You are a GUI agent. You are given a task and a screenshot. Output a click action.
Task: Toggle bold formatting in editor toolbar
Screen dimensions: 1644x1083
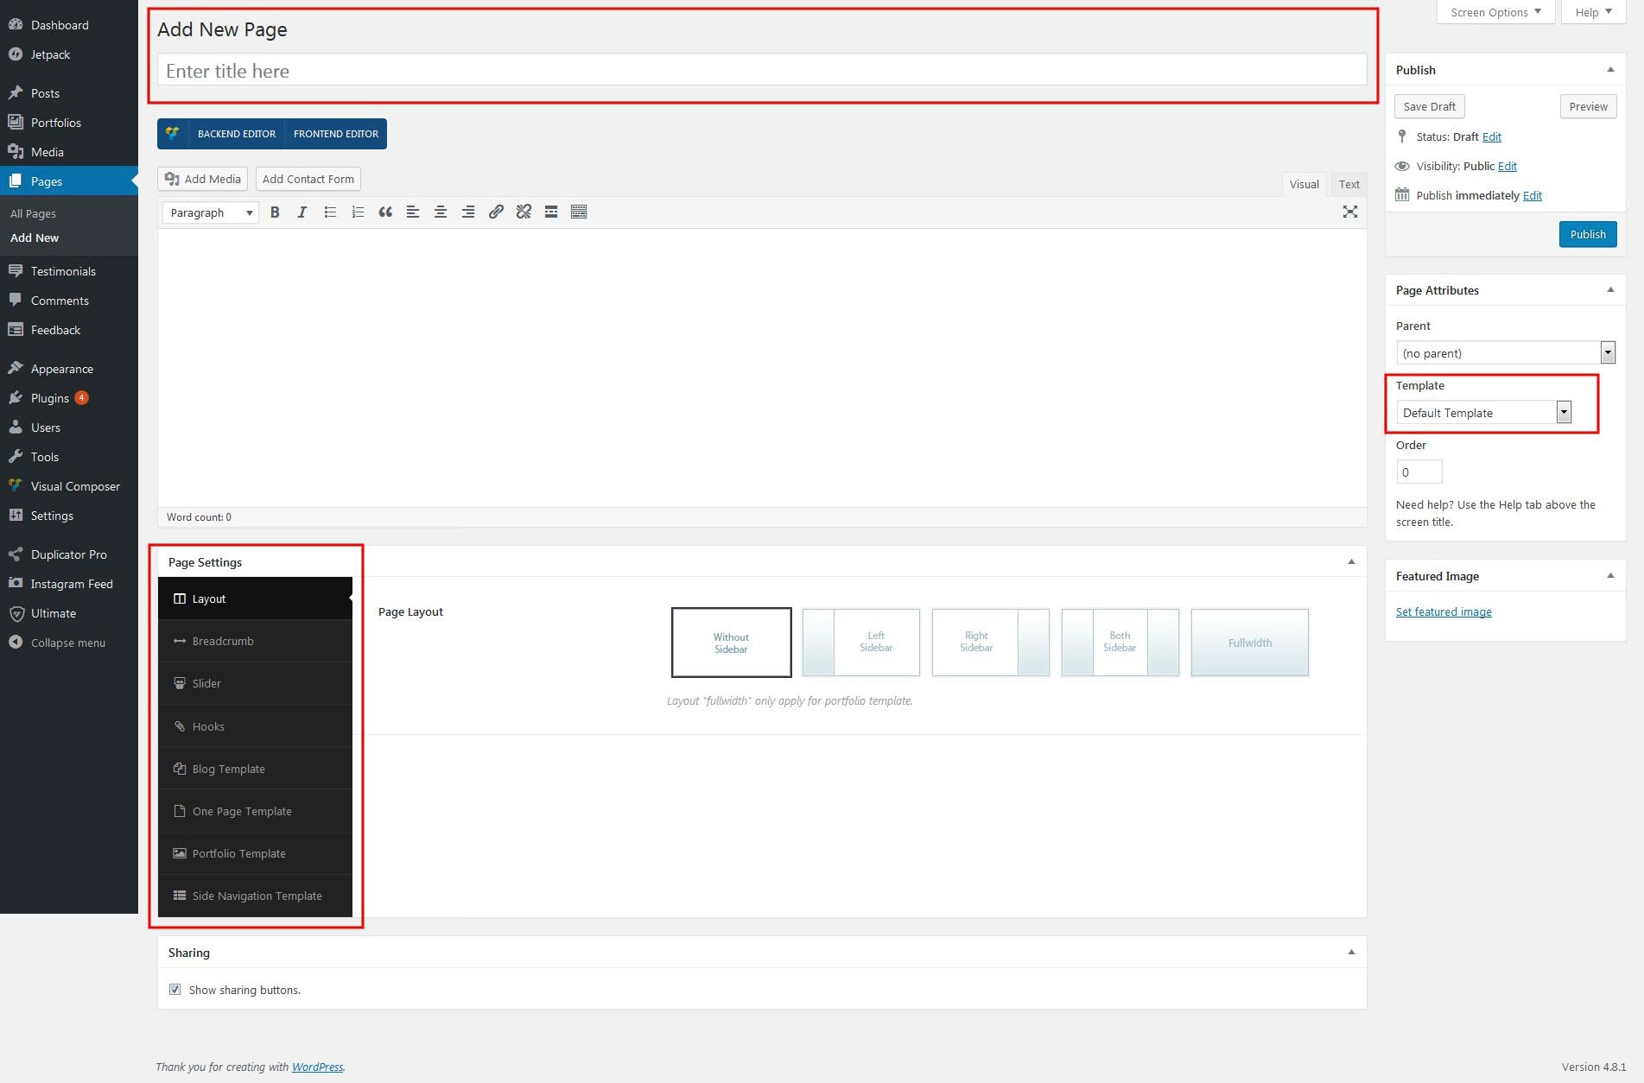[275, 212]
